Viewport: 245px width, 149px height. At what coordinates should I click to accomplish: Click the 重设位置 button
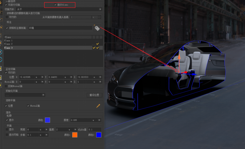click(x=94, y=95)
